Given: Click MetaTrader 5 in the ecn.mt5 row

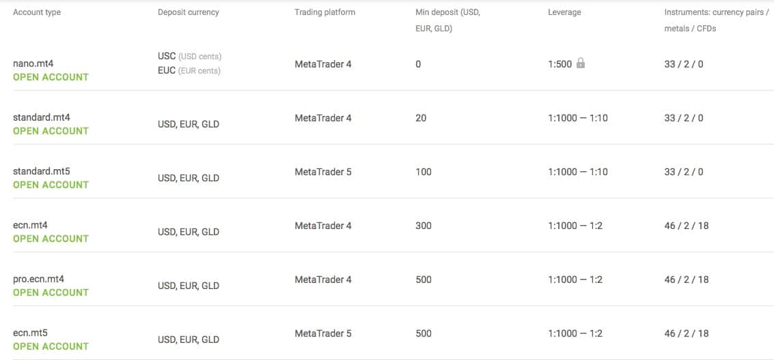Looking at the screenshot, I should [323, 333].
